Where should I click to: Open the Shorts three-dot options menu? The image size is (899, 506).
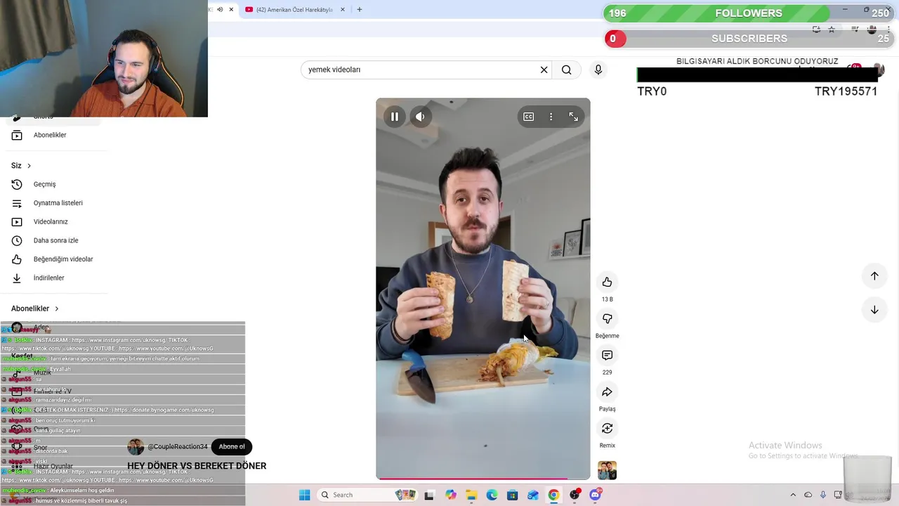(x=551, y=117)
